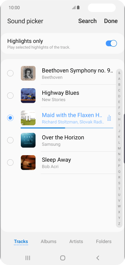Tap the Search button

point(87,21)
